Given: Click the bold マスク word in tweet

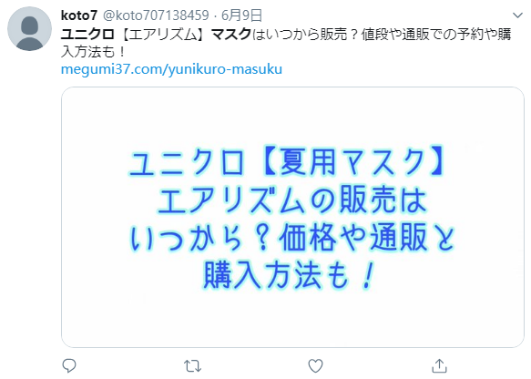Looking at the screenshot, I should (231, 35).
